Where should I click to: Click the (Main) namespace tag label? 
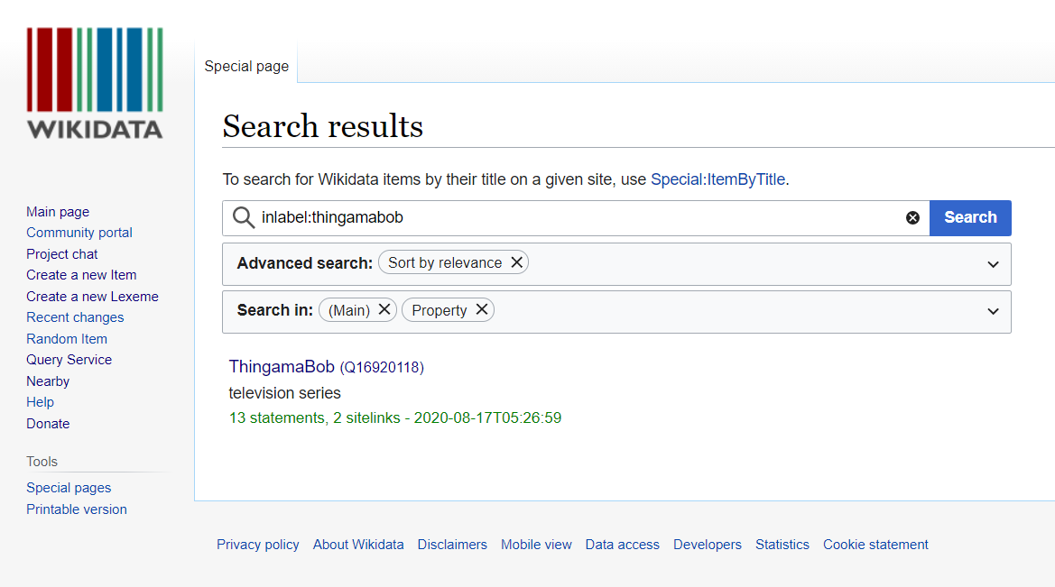[x=349, y=310]
